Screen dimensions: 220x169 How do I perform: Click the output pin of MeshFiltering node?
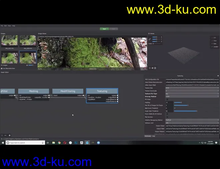click(83, 95)
